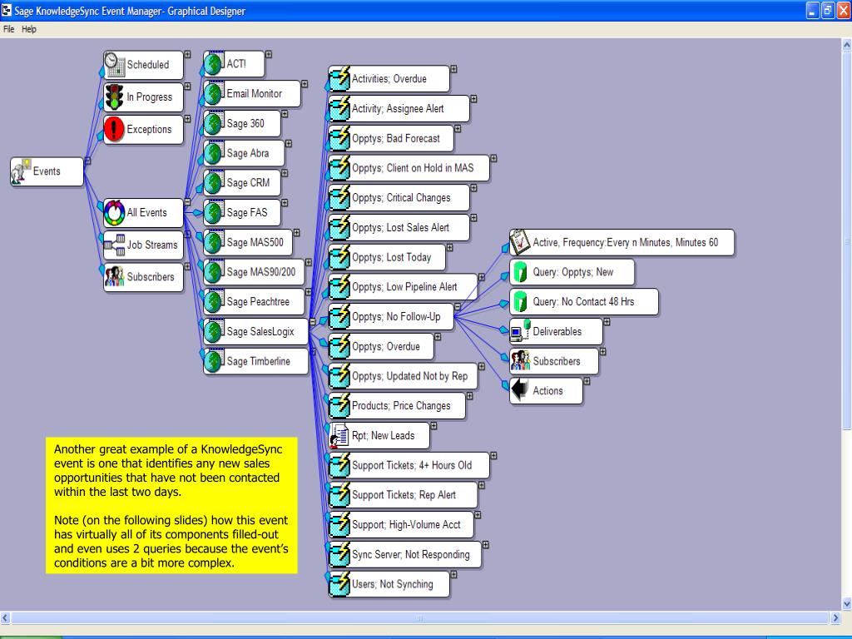Click the Sage CRM globe icon
This screenshot has width=852, height=639.
[214, 182]
